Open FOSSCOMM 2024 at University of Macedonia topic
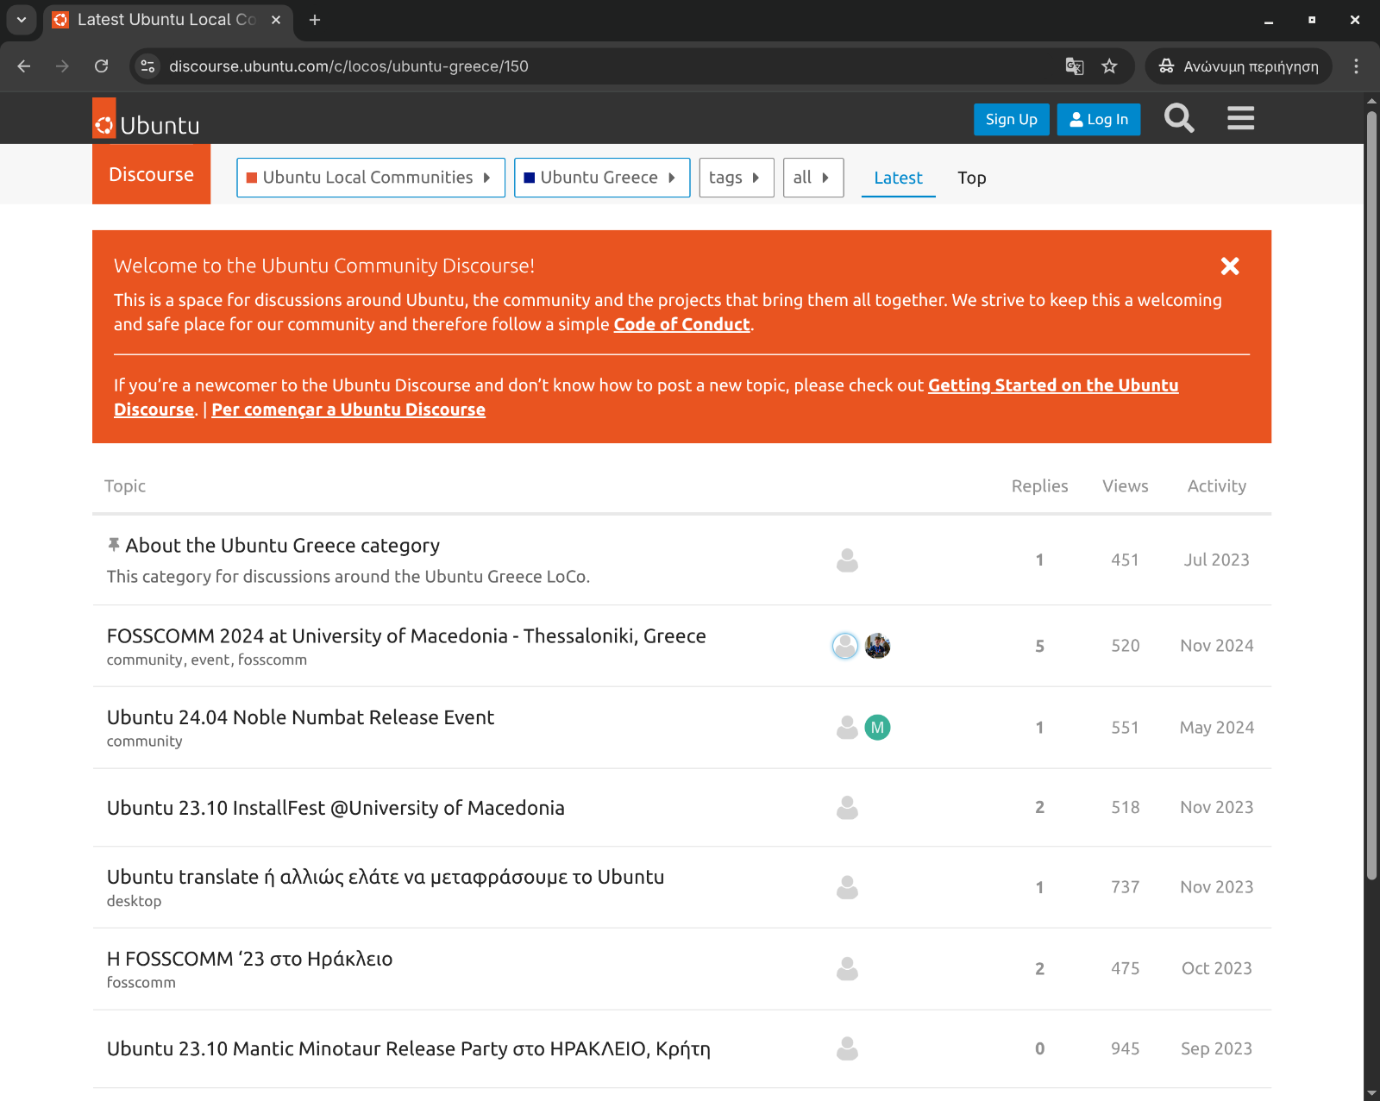Screen dimensions: 1380x1101 [x=406, y=636]
